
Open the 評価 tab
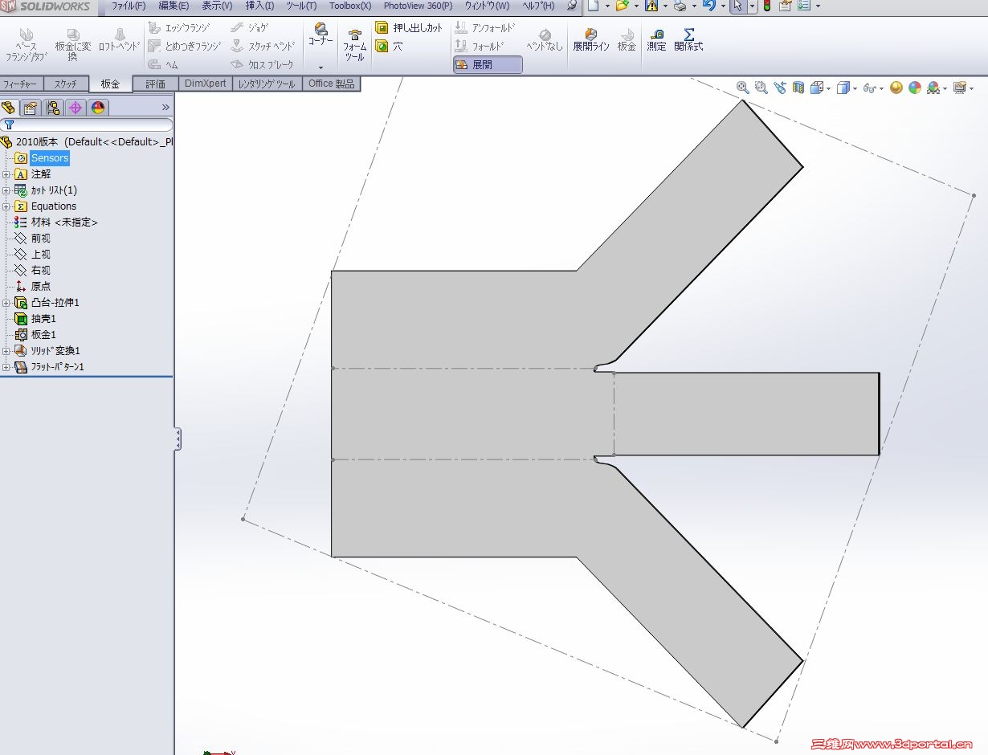pos(156,84)
